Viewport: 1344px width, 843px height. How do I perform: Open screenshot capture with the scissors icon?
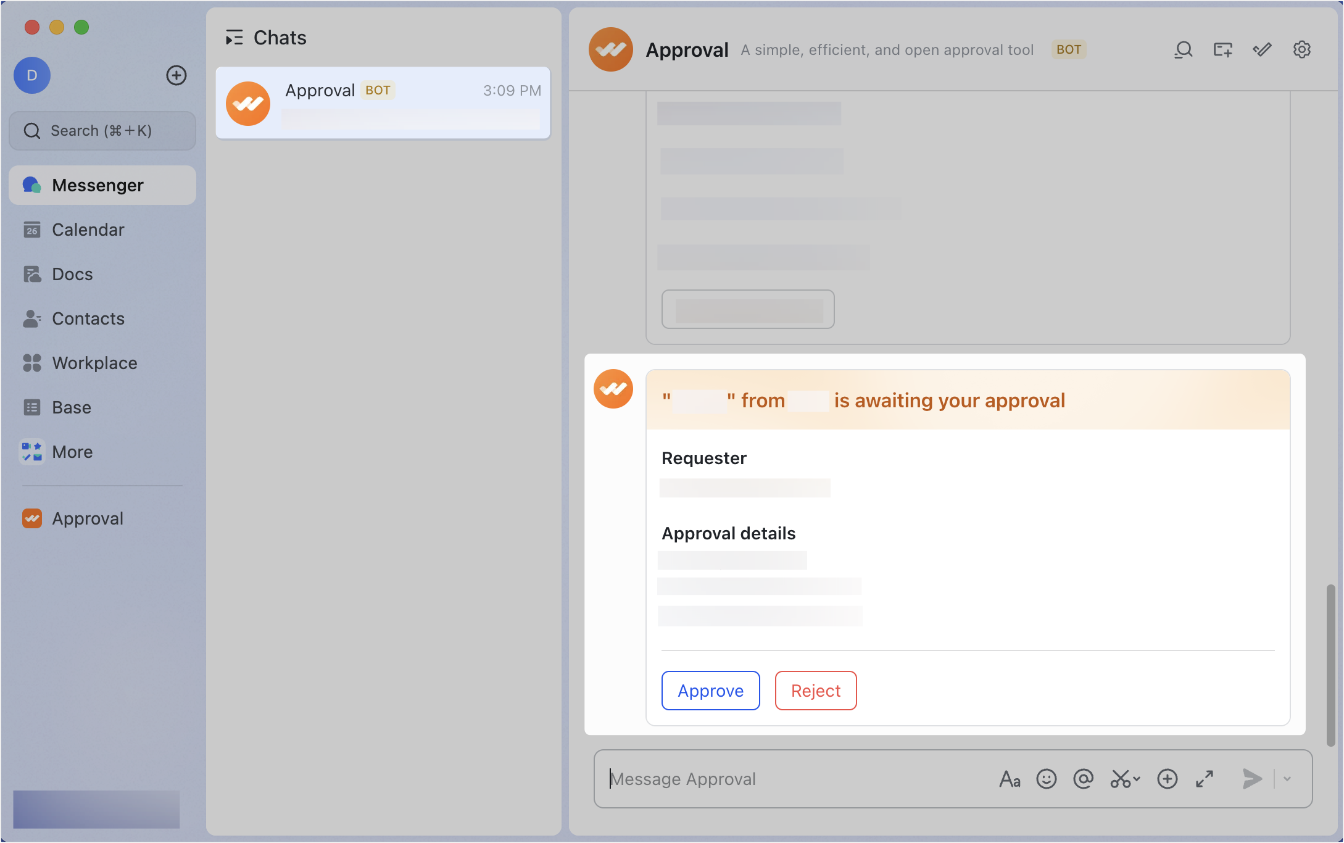click(1120, 779)
